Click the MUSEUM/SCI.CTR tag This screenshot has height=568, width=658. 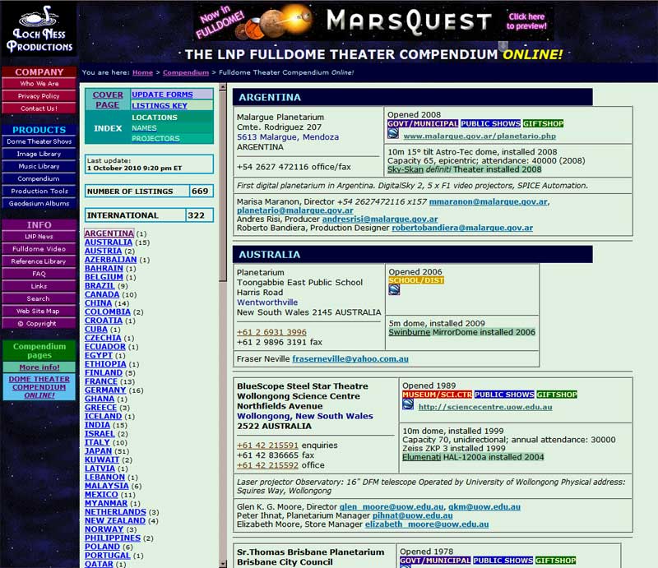coord(437,395)
